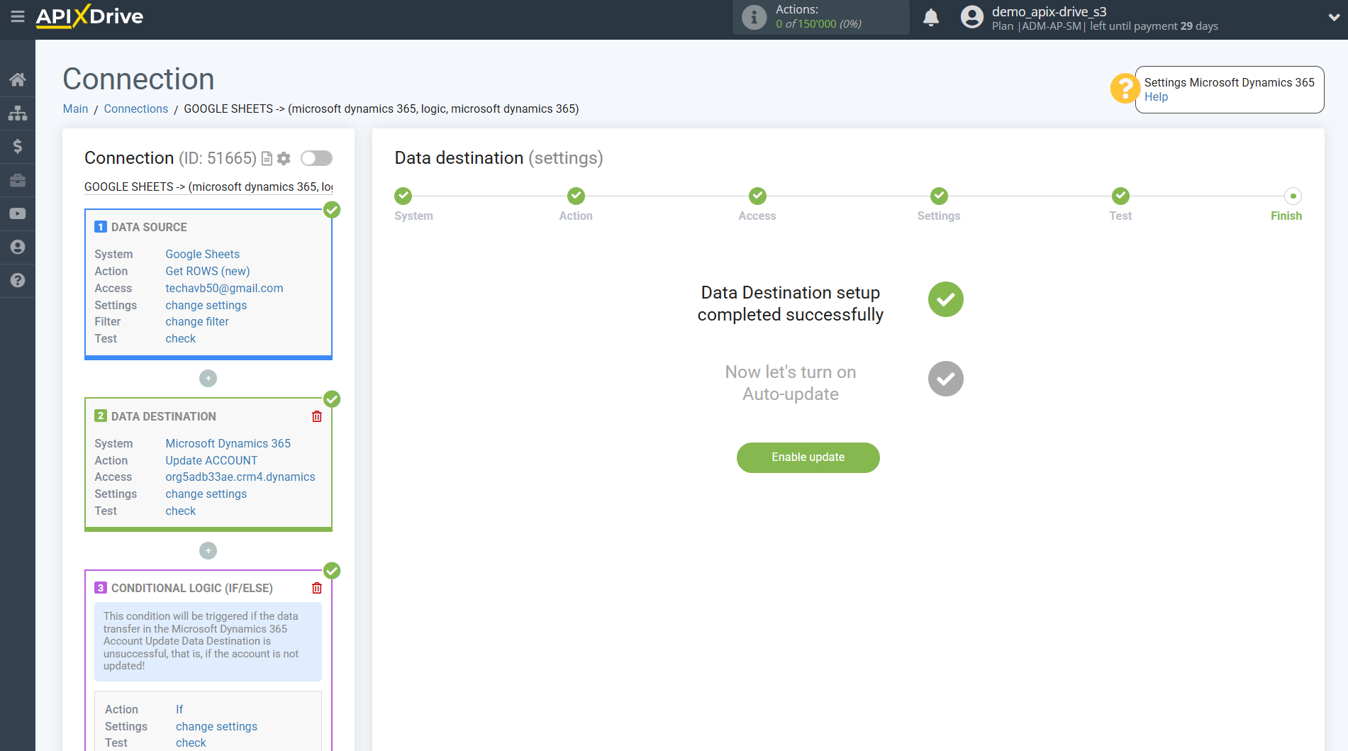
Task: Click the yellow help question mark icon
Action: [1125, 89]
